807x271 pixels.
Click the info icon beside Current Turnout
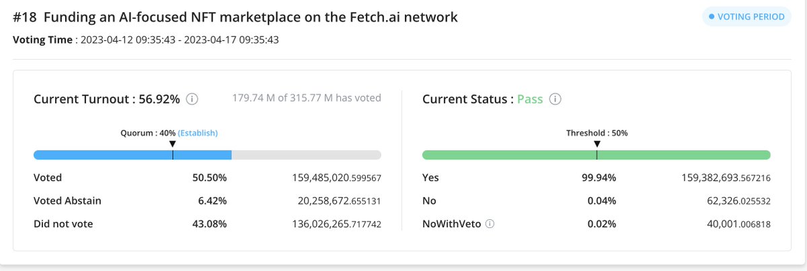tap(192, 100)
